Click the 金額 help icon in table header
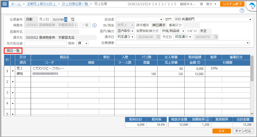This screenshot has height=137, width=257. click(199, 63)
